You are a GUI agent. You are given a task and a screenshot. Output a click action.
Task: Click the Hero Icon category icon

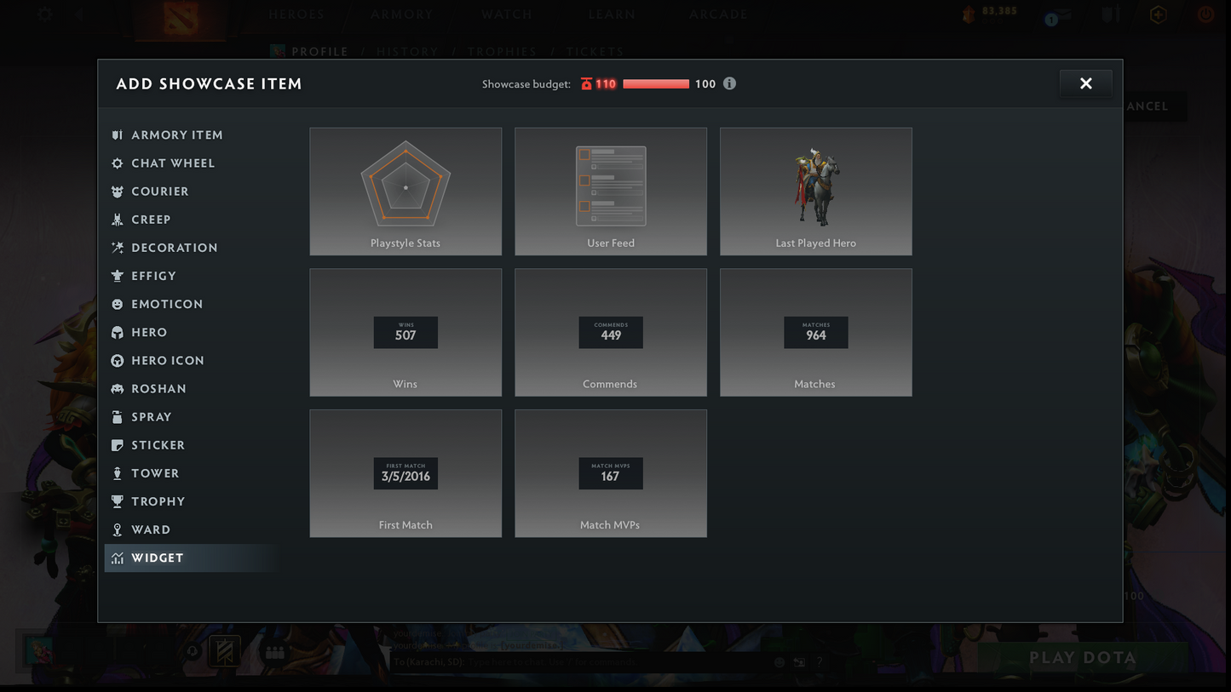click(x=118, y=361)
